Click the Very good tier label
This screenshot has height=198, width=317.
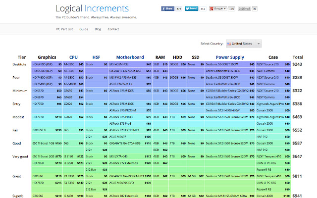20,156
